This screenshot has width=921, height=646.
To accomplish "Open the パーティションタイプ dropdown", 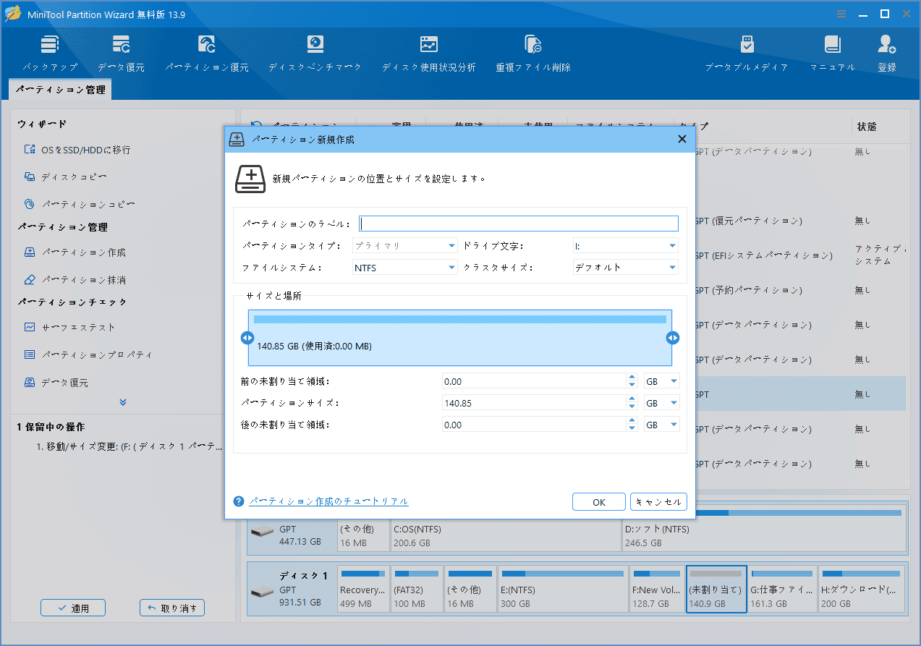I will [405, 246].
